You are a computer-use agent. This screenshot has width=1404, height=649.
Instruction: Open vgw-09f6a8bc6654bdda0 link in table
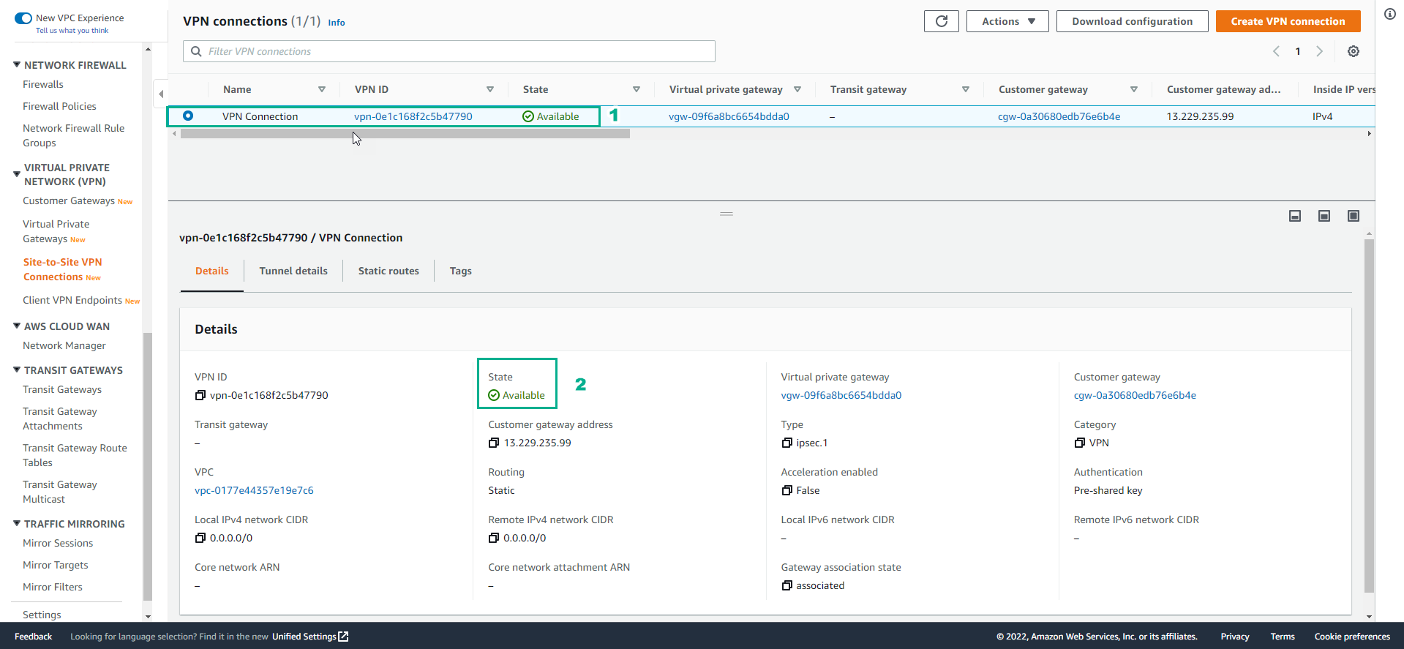point(729,116)
